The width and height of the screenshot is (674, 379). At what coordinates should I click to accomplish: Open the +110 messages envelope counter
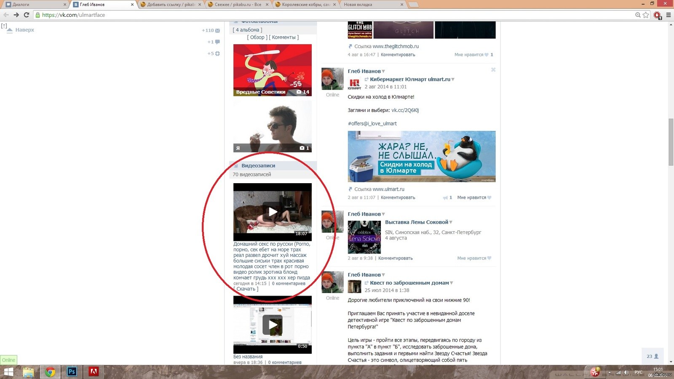click(x=211, y=30)
